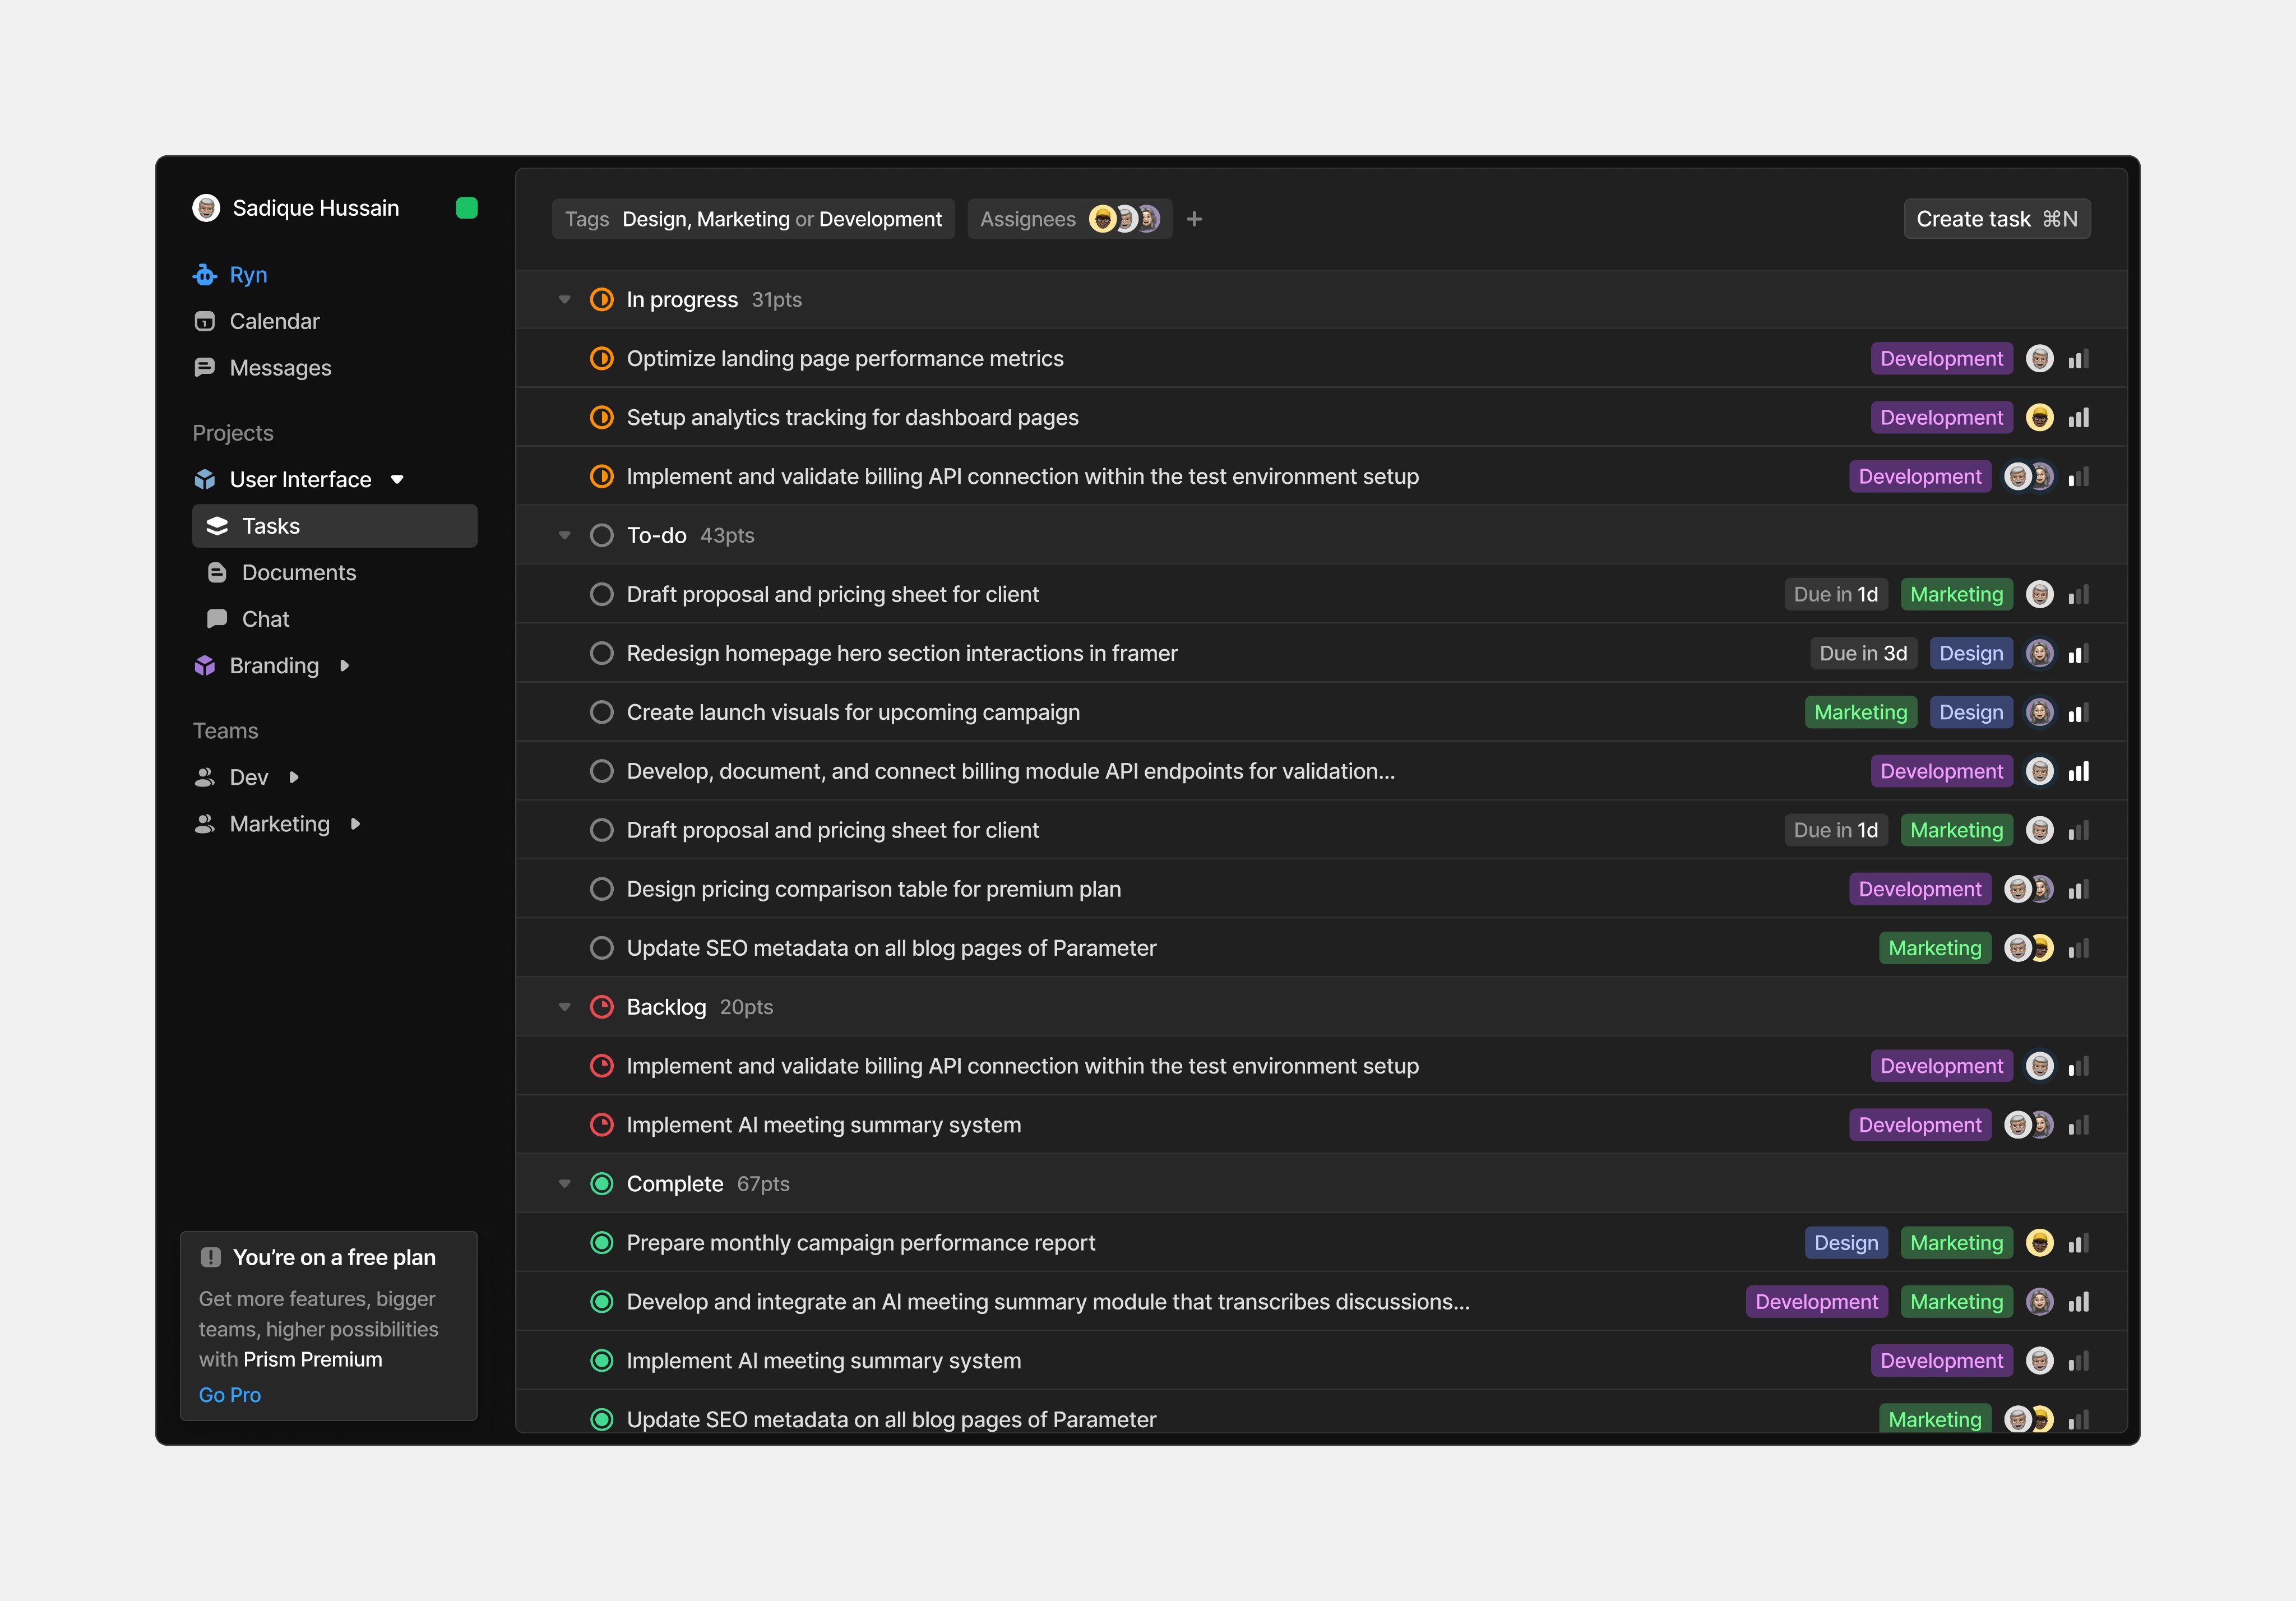Collapse the User Interface project dropdown
2296x1601 pixels.
(397, 480)
